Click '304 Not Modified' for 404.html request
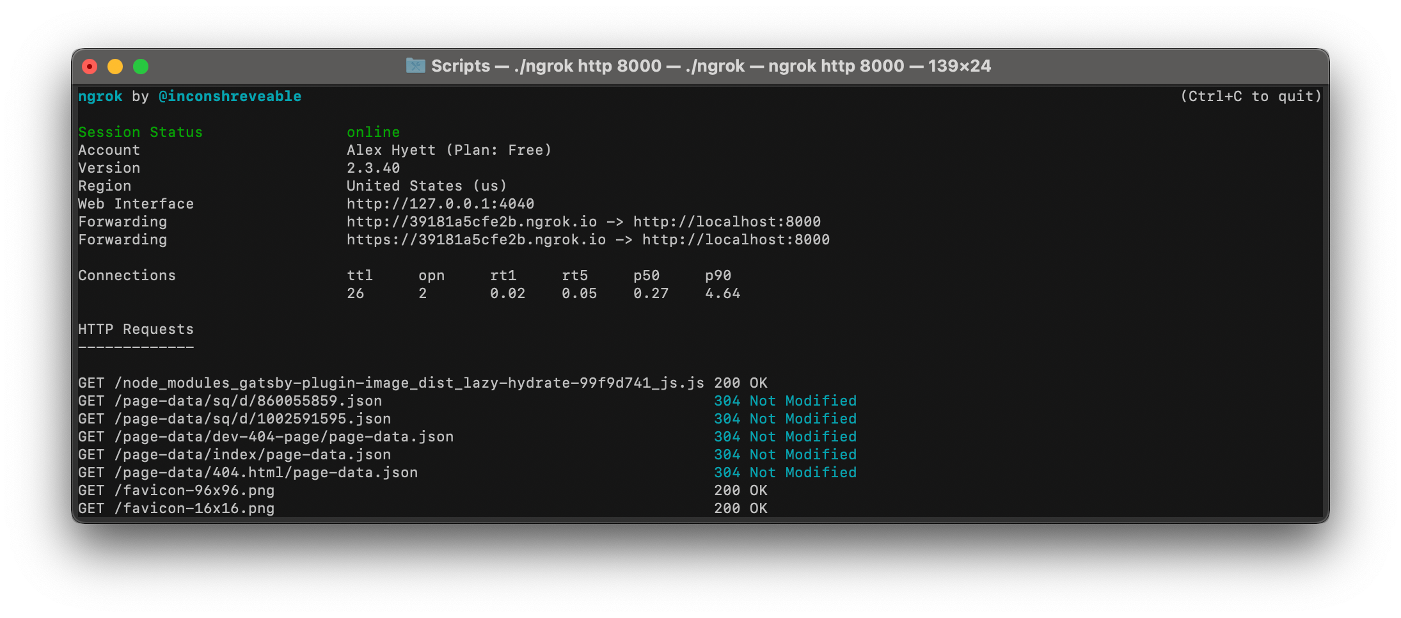 click(x=785, y=473)
